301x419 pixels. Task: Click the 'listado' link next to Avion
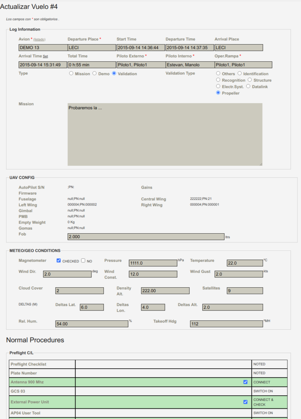(39, 40)
